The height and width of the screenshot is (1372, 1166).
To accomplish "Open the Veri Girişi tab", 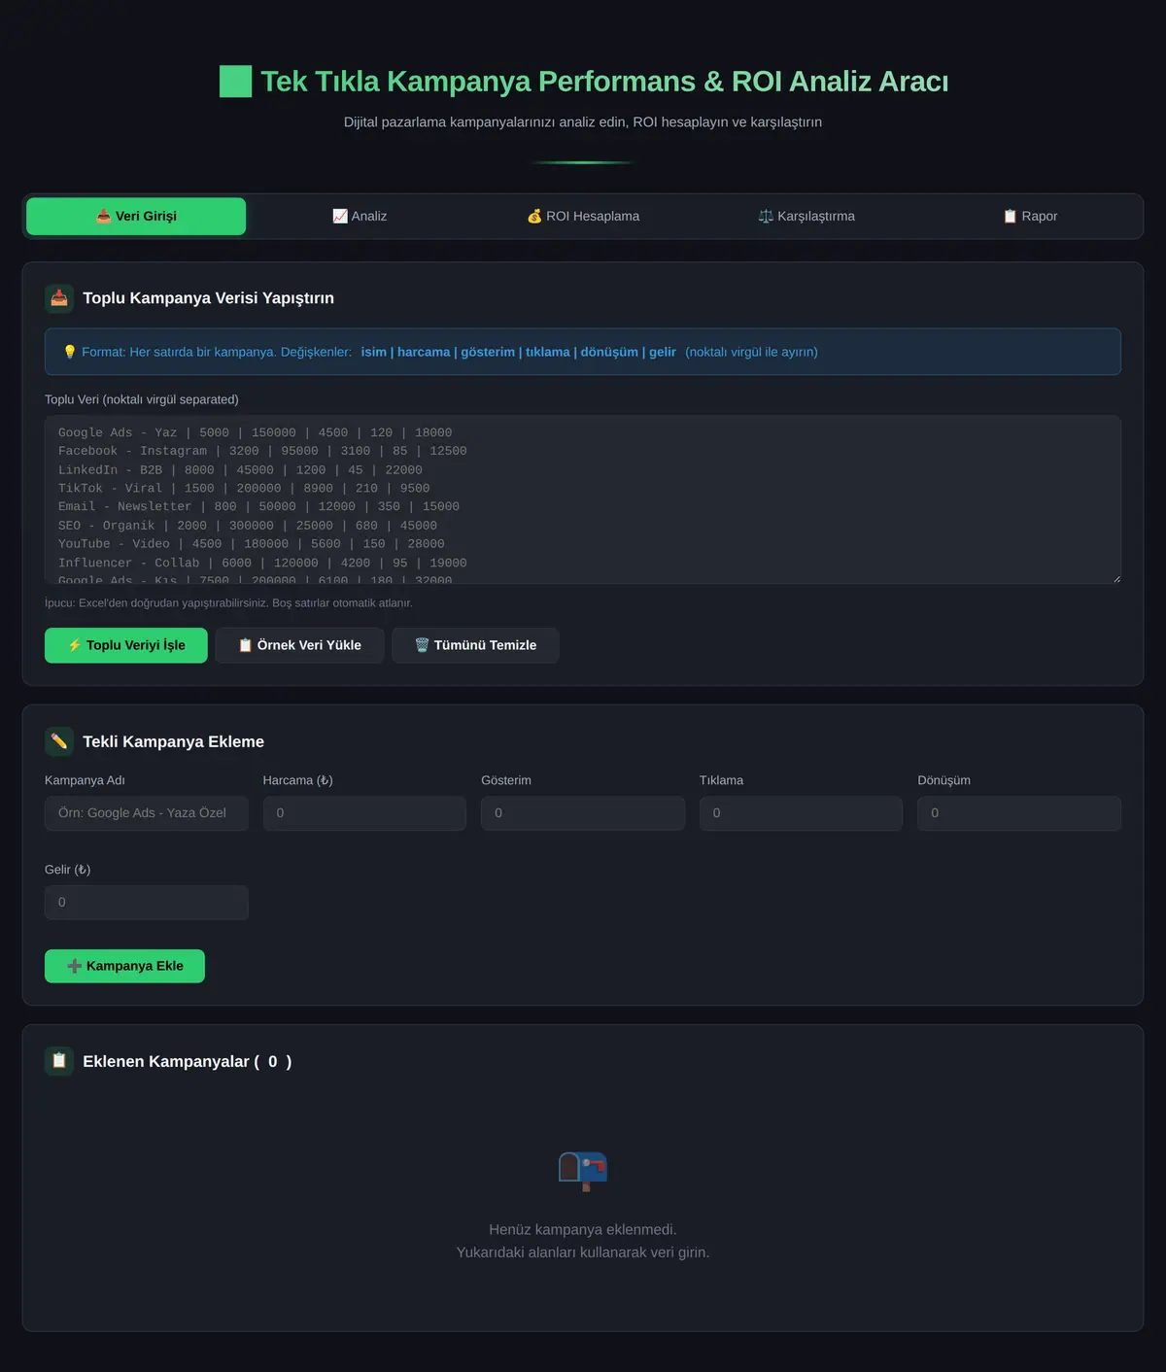I will click(136, 217).
